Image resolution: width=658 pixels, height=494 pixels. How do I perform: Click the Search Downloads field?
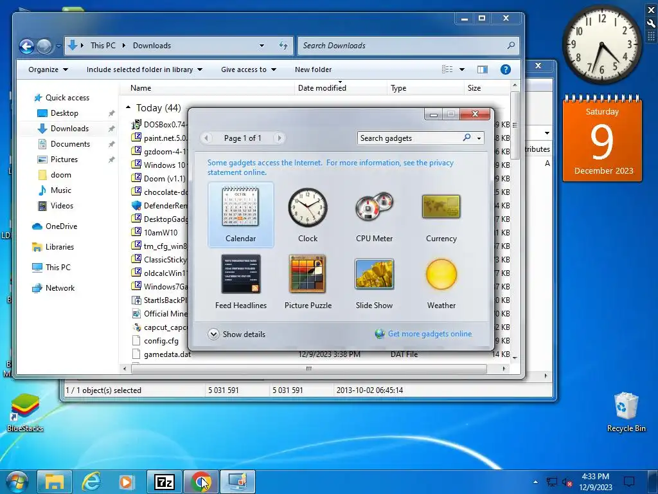coord(408,46)
